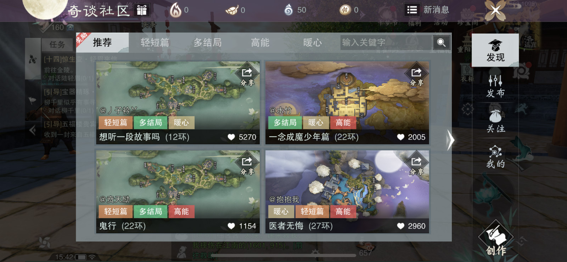This screenshot has height=262, width=567.
Task: Like the 想听一段故事吗 story heart
Action: (231, 137)
